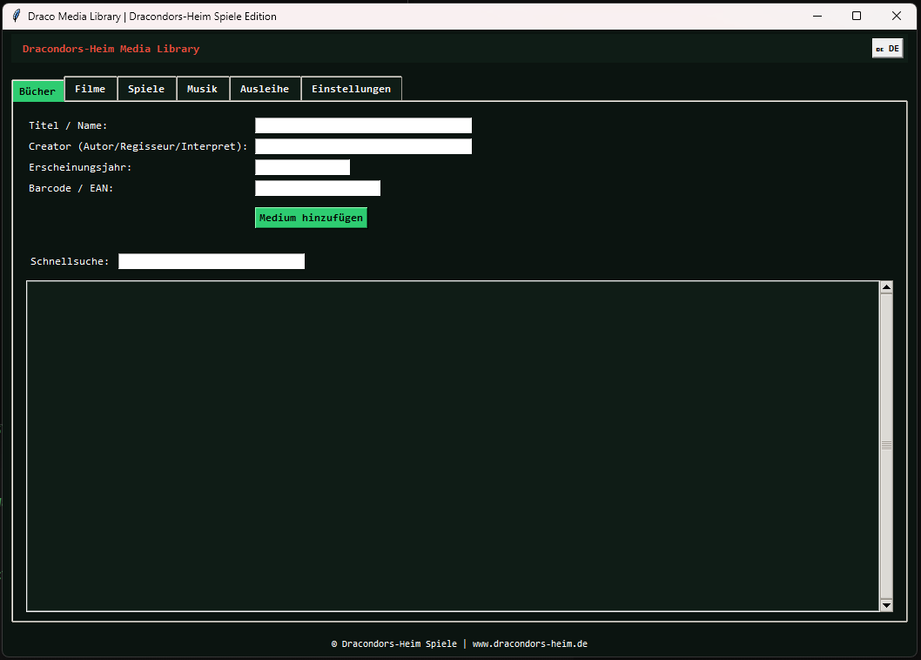This screenshot has height=660, width=921.
Task: Click the media list scrollbar thumb
Action: pos(886,446)
